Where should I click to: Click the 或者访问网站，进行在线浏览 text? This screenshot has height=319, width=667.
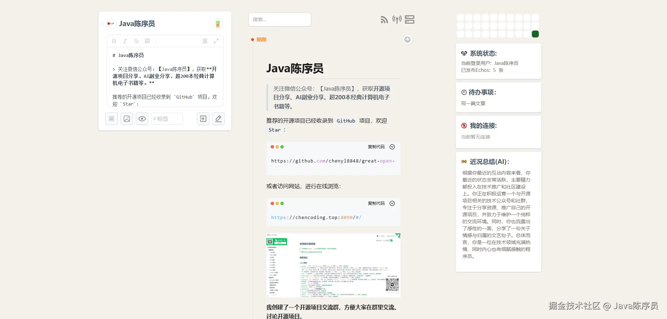coord(304,186)
